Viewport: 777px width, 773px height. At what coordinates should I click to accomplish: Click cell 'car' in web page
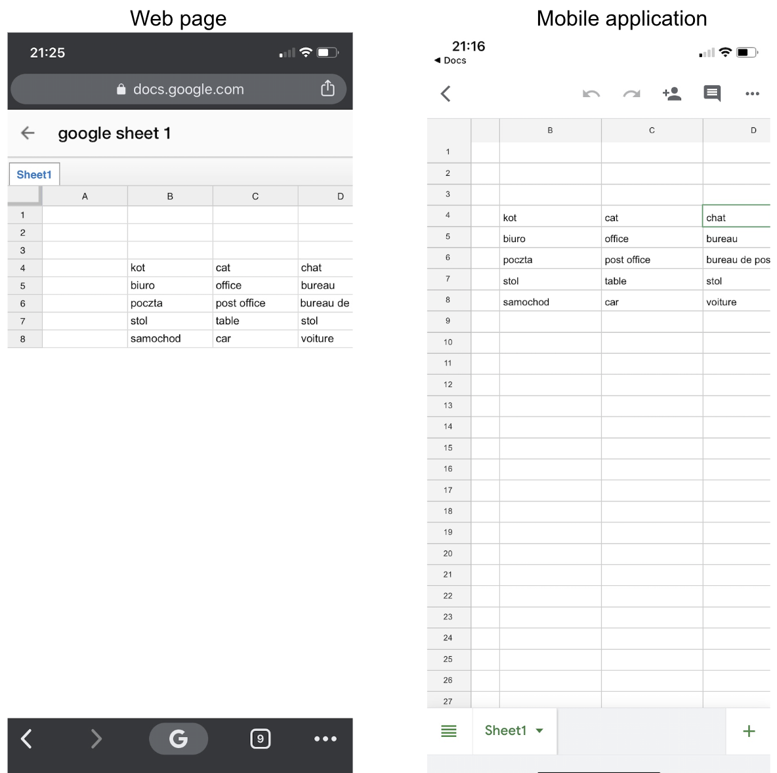click(255, 339)
